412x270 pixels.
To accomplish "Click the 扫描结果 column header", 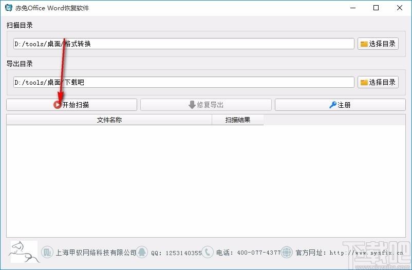I will 237,120.
